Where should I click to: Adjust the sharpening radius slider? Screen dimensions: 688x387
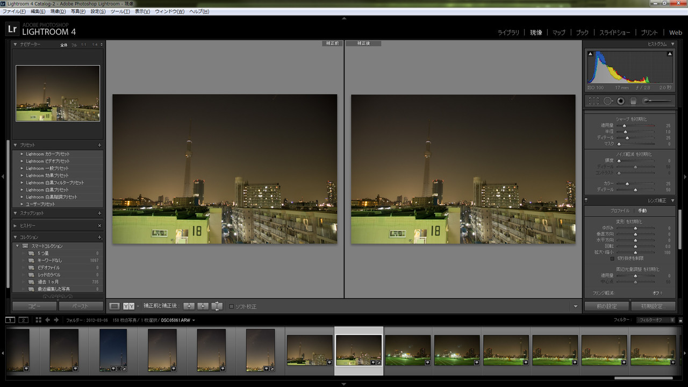tap(635, 132)
